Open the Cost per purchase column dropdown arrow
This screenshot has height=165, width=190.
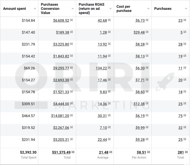[148, 9]
